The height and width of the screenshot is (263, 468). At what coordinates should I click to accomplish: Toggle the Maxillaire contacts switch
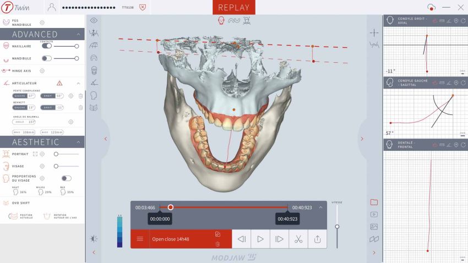[x=47, y=46]
